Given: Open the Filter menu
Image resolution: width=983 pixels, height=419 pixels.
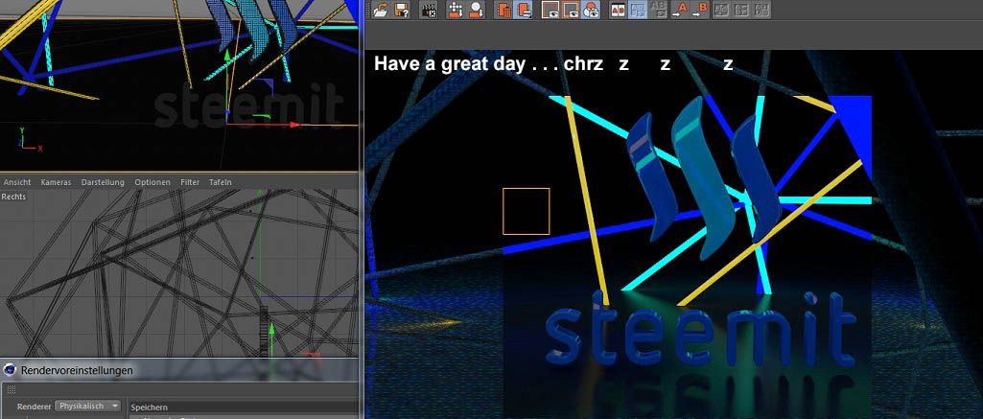Looking at the screenshot, I should (190, 182).
